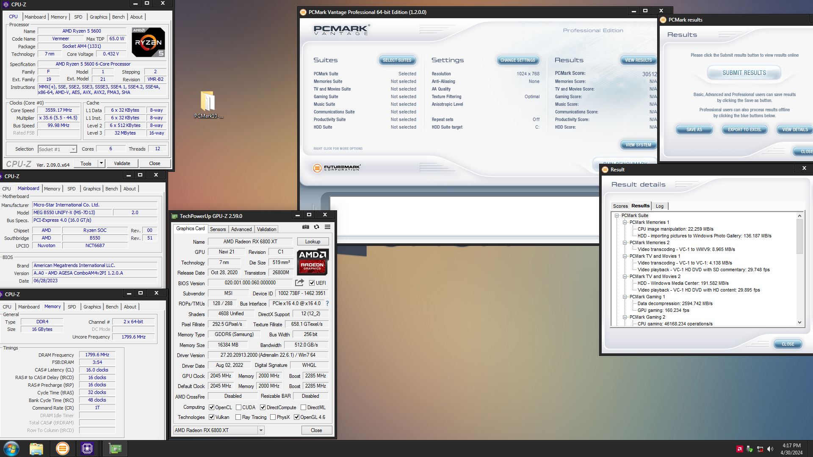This screenshot has height=457, width=813.
Task: Click the CPU-Z taskbar icon
Action: point(87,449)
